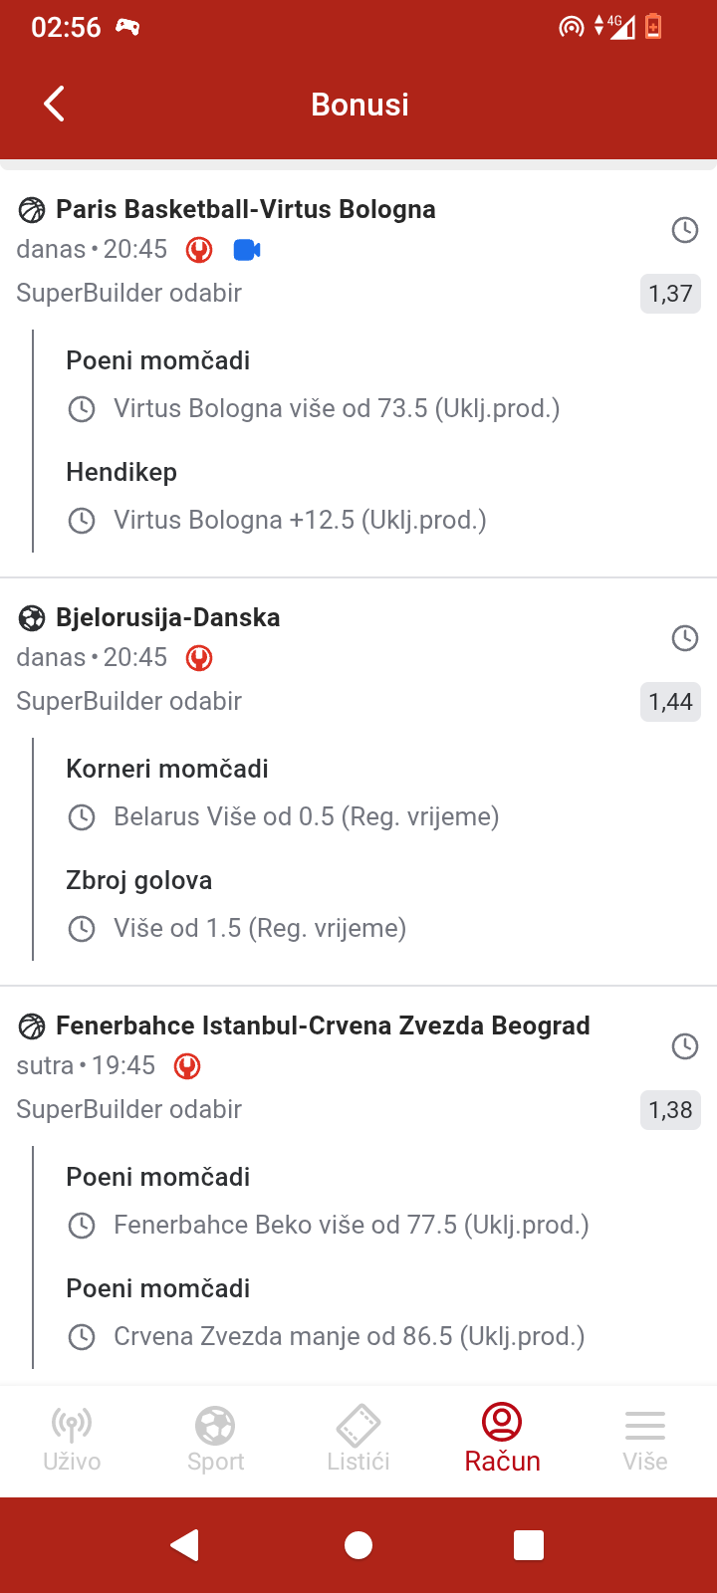This screenshot has height=1593, width=717.
Task: Tap clock status icon for Paris Basketball-Virtus Bologna
Action: pos(685,230)
